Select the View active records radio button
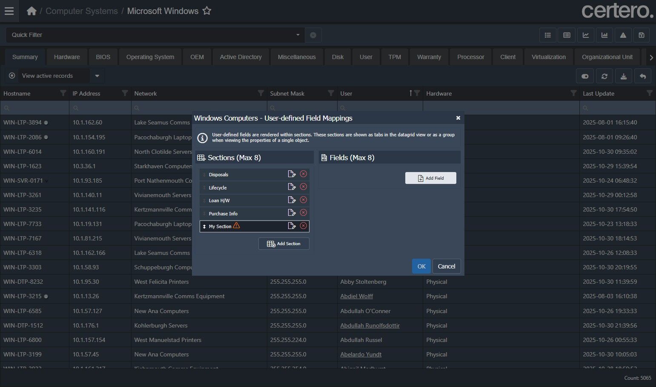Viewport: 656px width, 387px height. (x=12, y=76)
